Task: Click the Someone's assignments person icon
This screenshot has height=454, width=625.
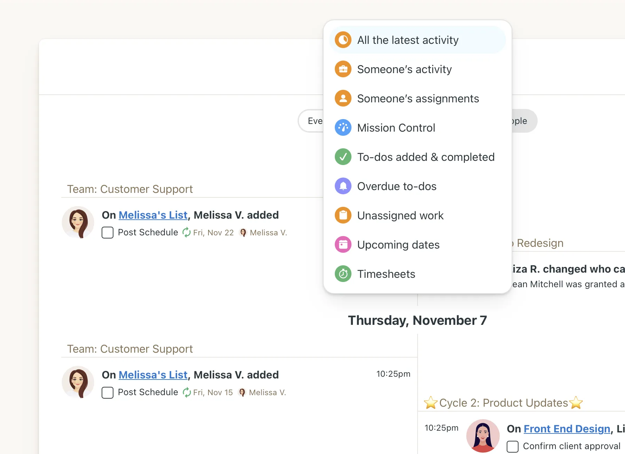Action: 343,98
